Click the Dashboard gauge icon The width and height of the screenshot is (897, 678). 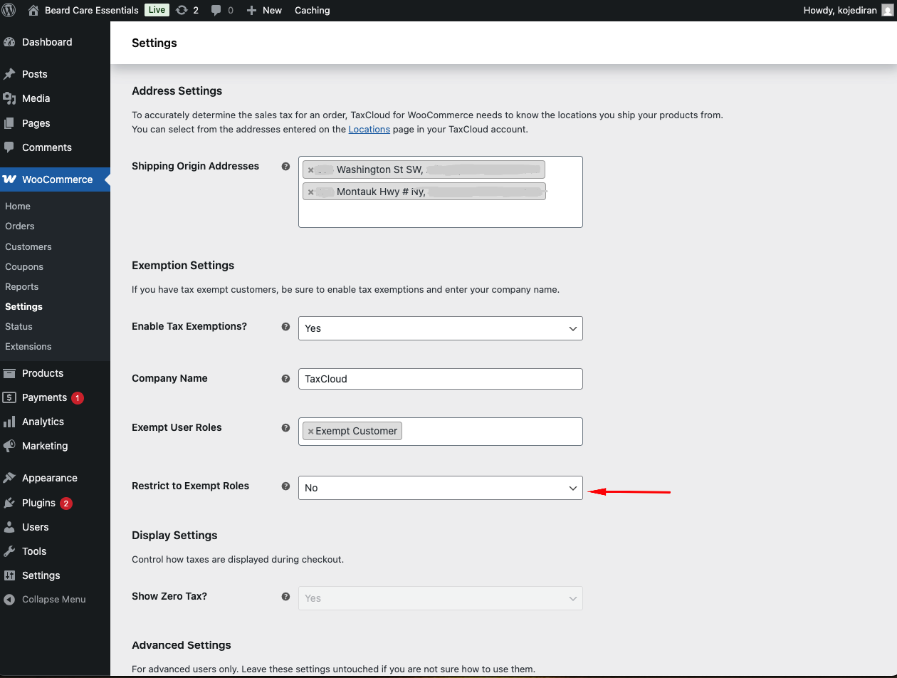[9, 42]
